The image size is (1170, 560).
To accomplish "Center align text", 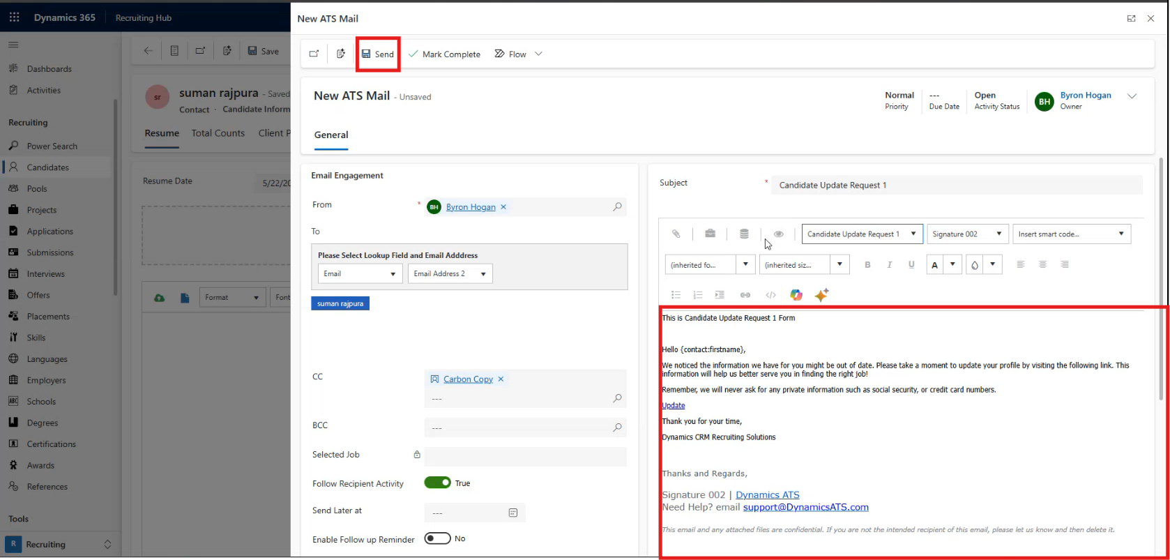I will click(1042, 264).
